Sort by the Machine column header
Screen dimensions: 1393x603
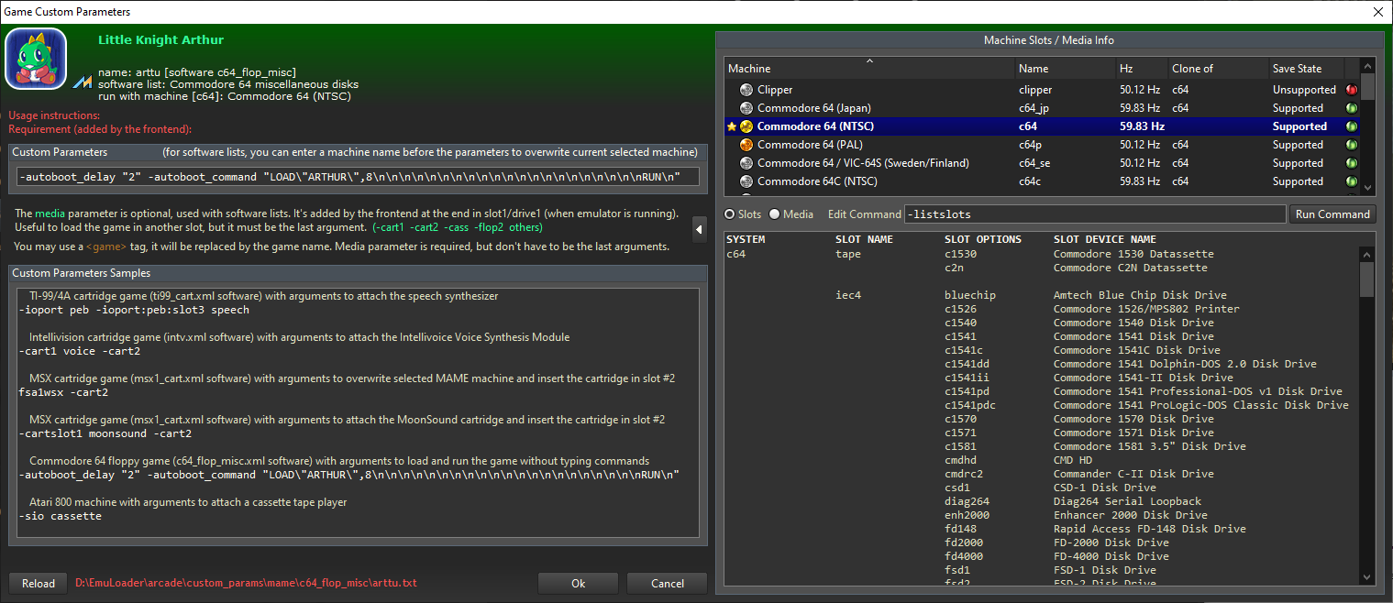point(869,69)
